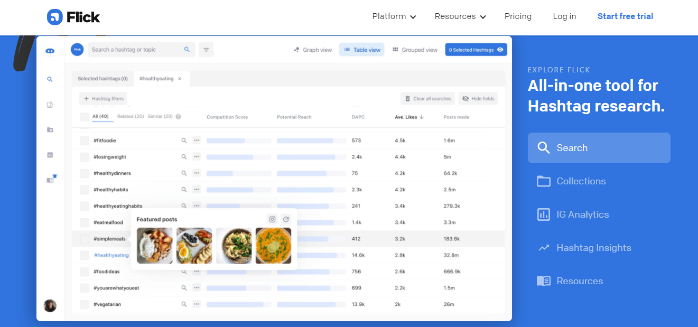Click the Competition Score bar for #vegetarian
The image size is (698, 327).
[239, 304]
